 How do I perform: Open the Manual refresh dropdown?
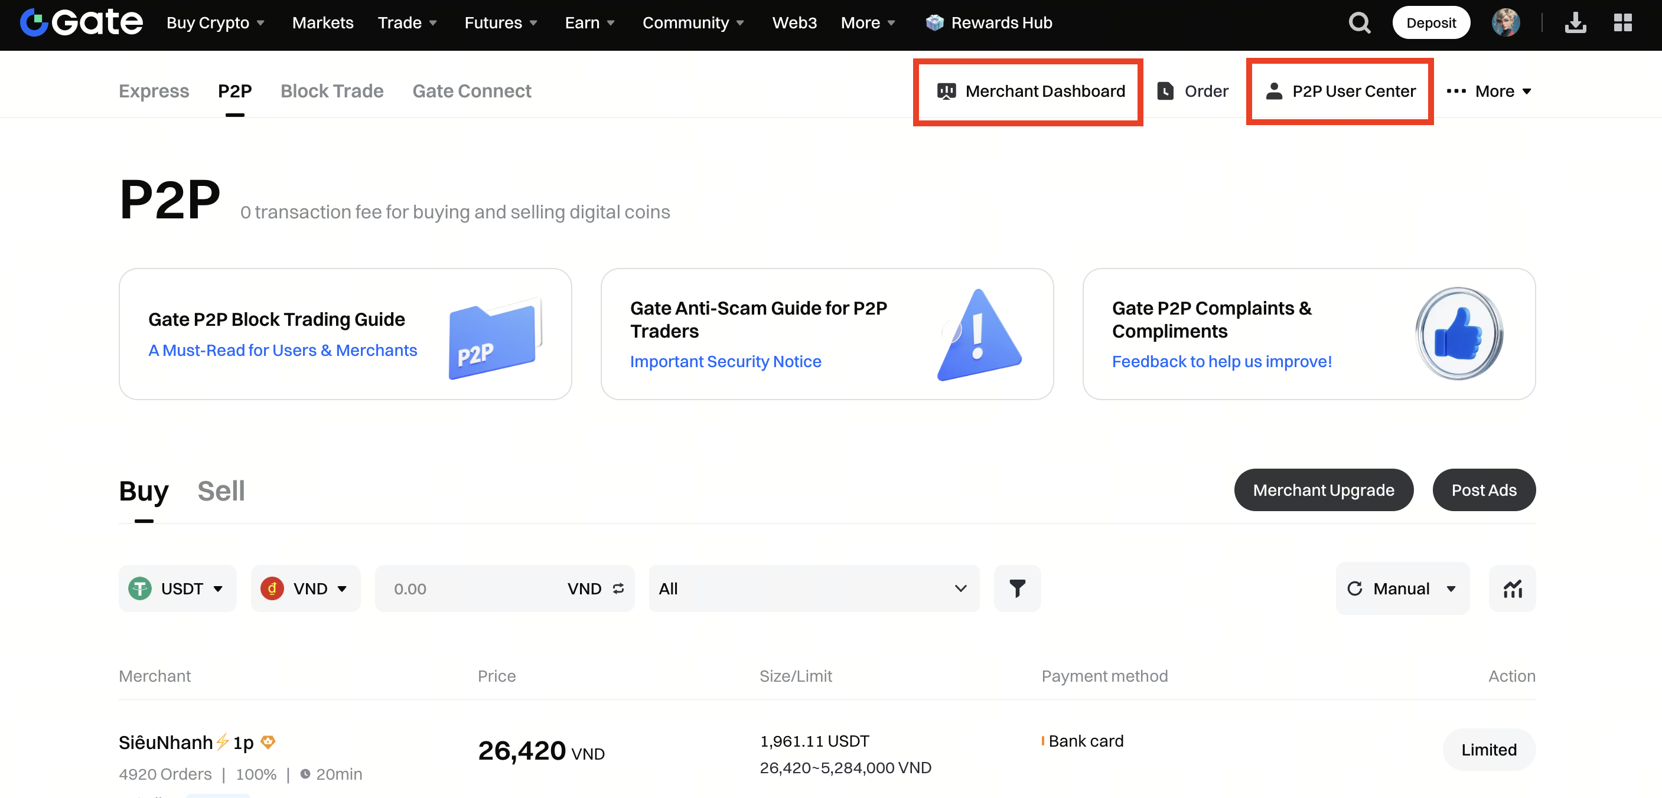(x=1402, y=588)
